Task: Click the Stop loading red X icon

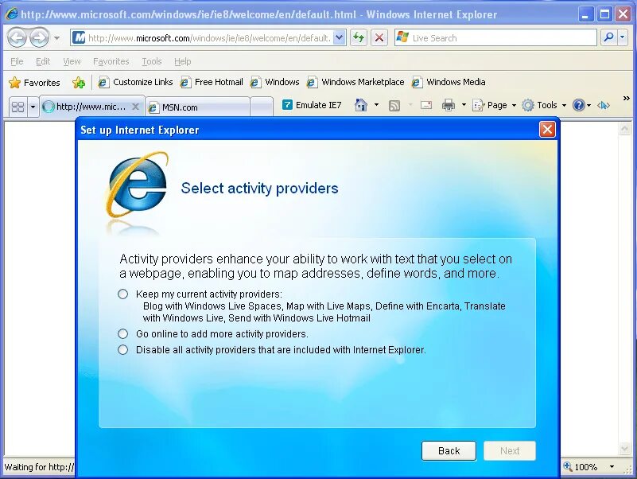Action: pyautogui.click(x=379, y=38)
